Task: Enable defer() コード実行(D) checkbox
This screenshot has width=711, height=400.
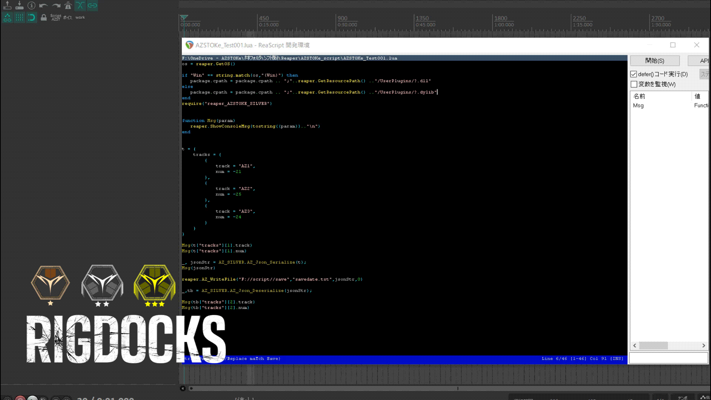Action: click(x=634, y=74)
